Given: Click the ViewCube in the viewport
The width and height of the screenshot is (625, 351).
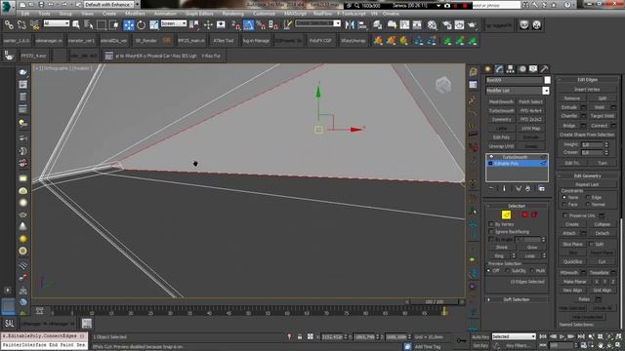Looking at the screenshot, I should 443,85.
